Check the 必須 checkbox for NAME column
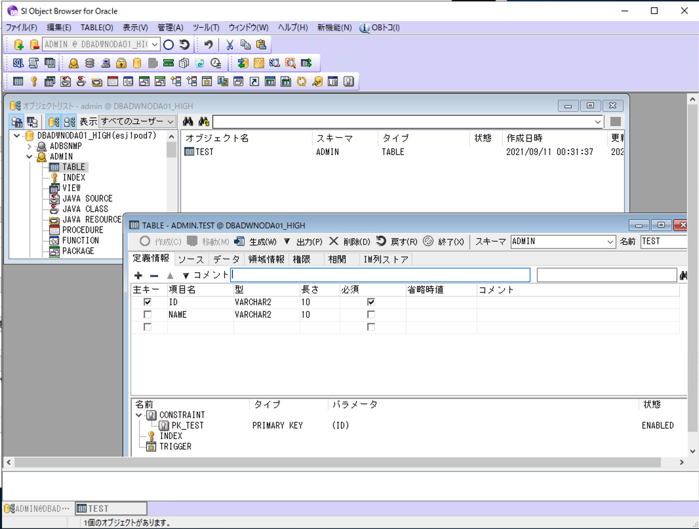This screenshot has width=699, height=529. click(371, 314)
